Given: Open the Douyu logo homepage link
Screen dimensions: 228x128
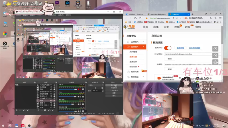Looking at the screenshot, I should click(x=129, y=27).
